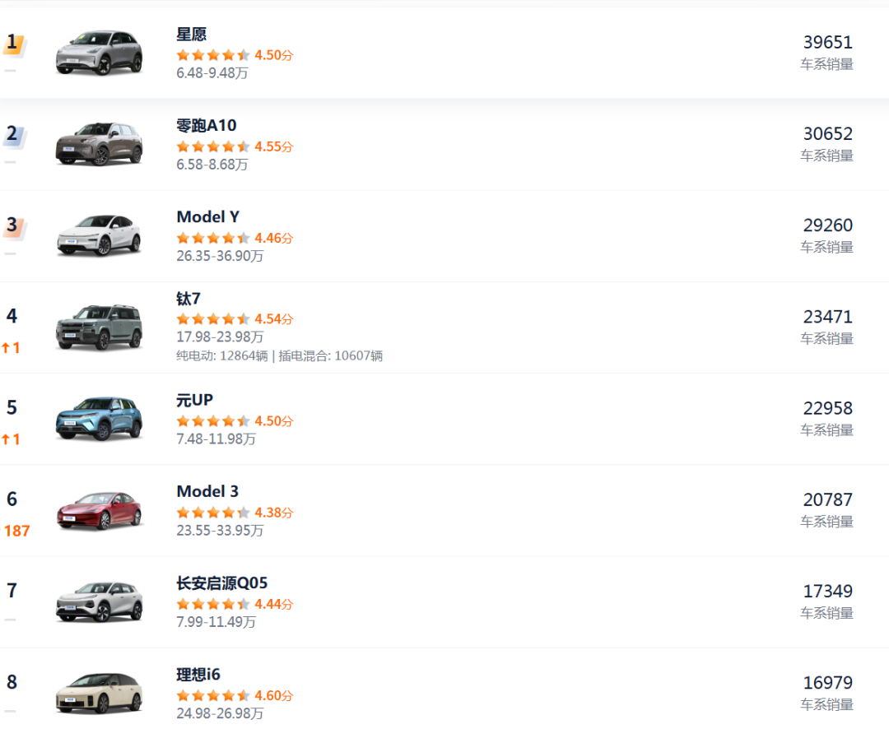Viewport: 889px width, 729px height.
Task: Click the up-arrow rank change for 钛7
Action: [x=11, y=348]
